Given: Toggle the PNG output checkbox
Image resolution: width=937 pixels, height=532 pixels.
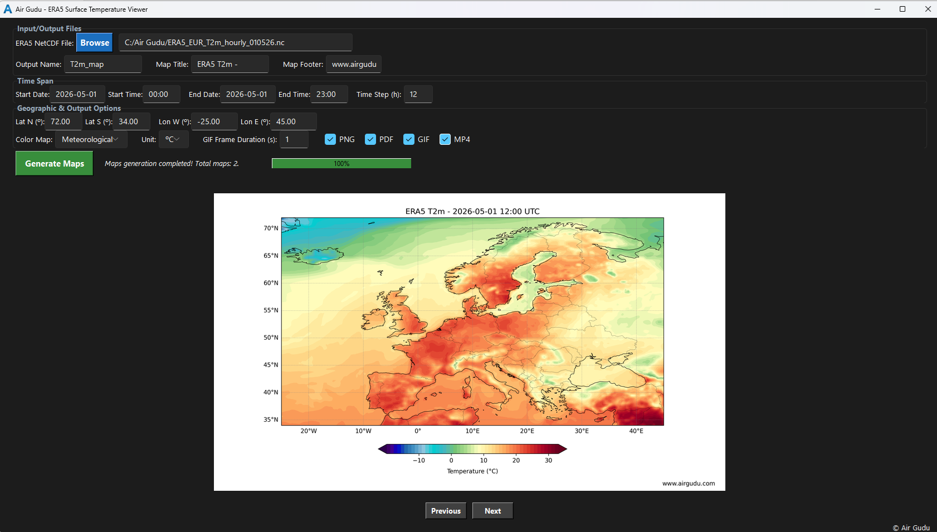Looking at the screenshot, I should [x=330, y=139].
